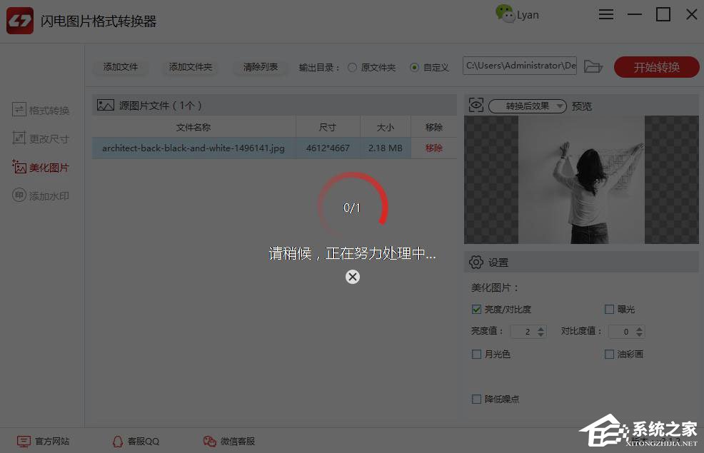Click 移除 to remove the architect image
Screen dimensions: 704x453
pyautogui.click(x=433, y=148)
